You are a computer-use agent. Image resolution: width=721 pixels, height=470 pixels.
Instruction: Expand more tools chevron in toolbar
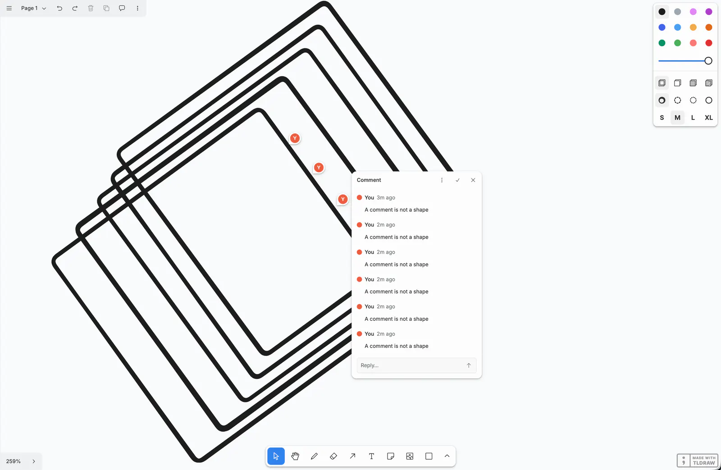click(x=447, y=456)
